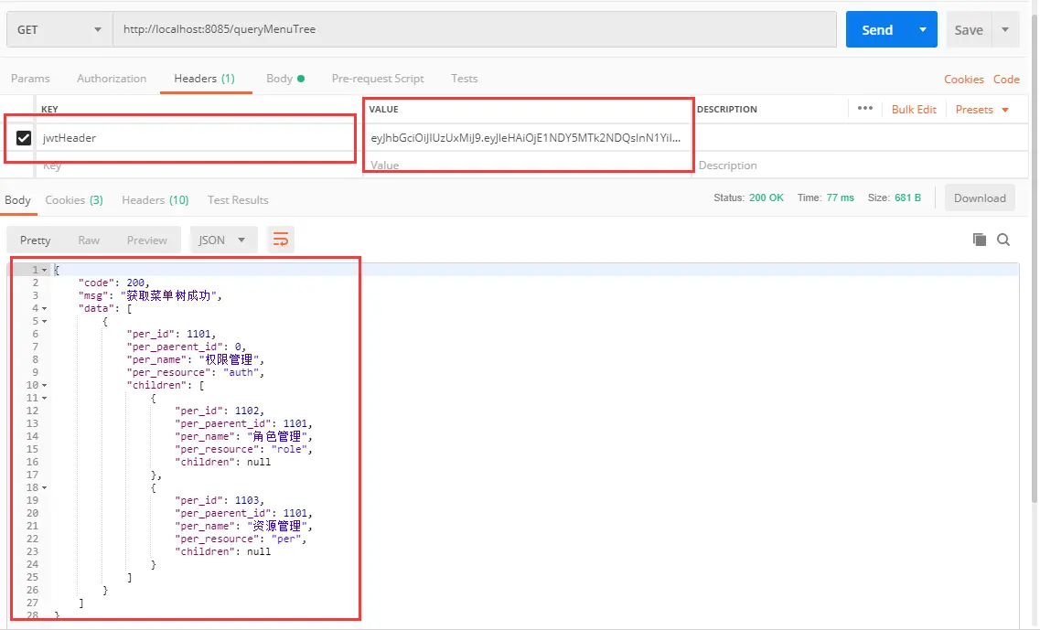Screen dimensions: 1040x630
Task: Open the Test Results tab
Action: [238, 199]
